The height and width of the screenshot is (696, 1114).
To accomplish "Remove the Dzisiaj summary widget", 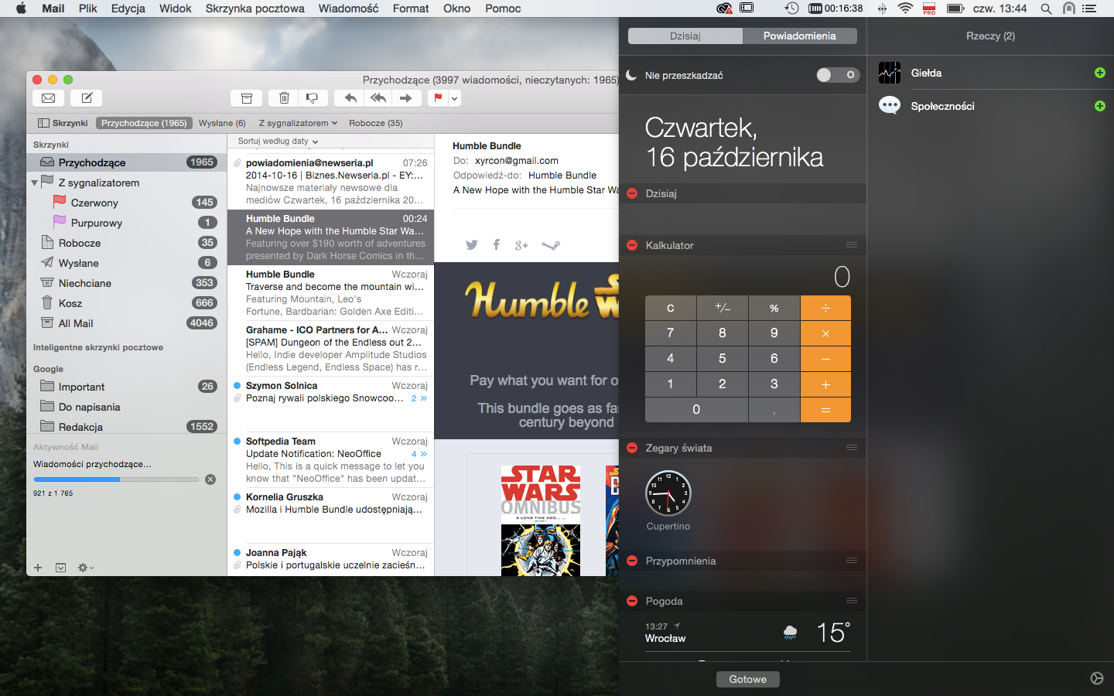I will (632, 193).
